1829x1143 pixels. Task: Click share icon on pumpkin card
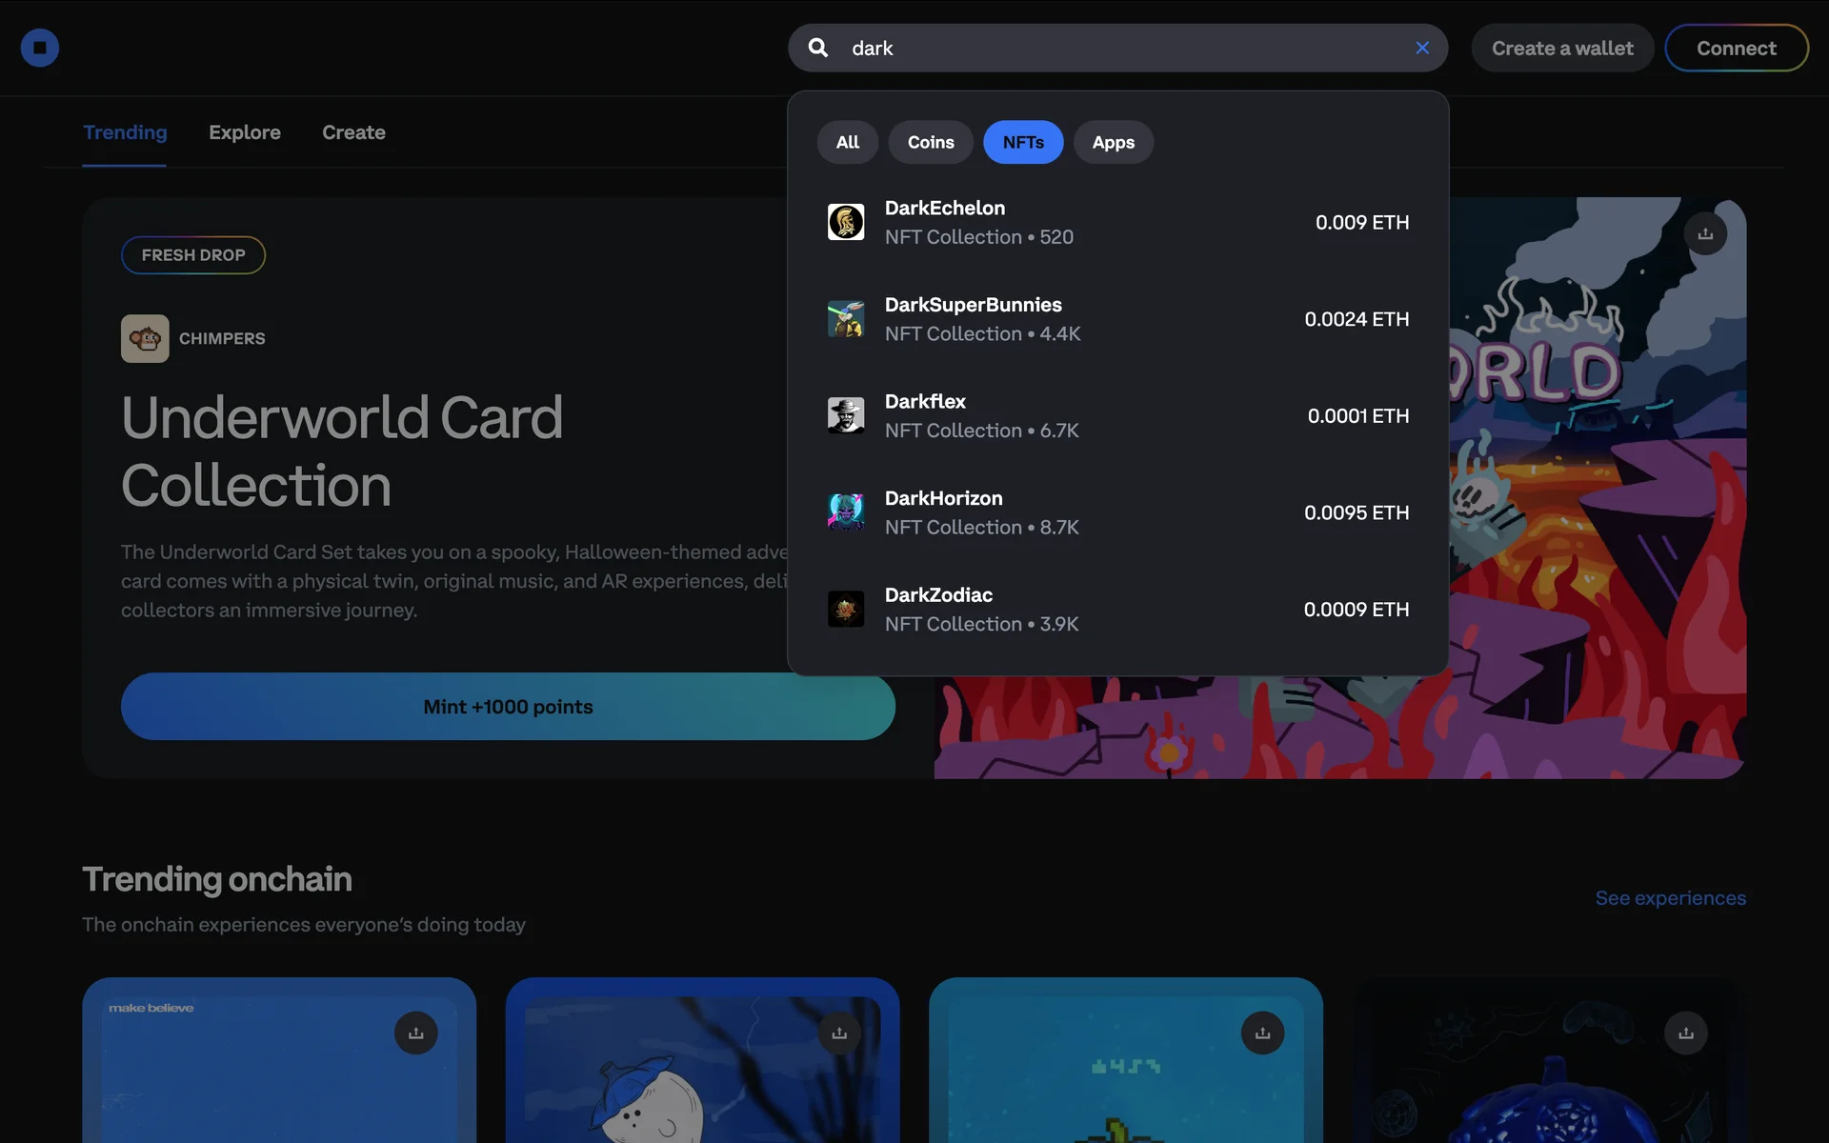point(1686,1033)
